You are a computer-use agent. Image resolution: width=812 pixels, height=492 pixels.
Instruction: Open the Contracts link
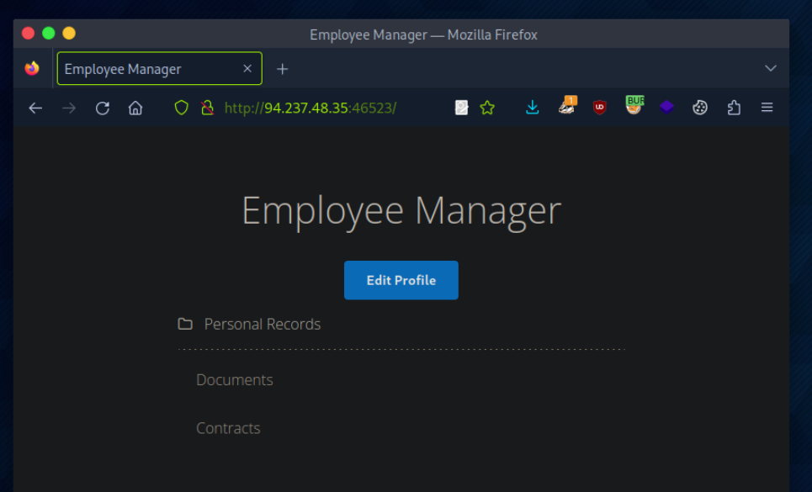point(228,428)
